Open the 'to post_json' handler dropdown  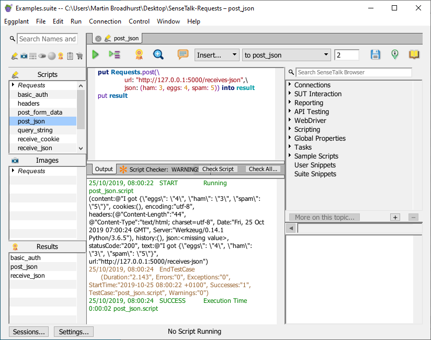[x=286, y=55]
